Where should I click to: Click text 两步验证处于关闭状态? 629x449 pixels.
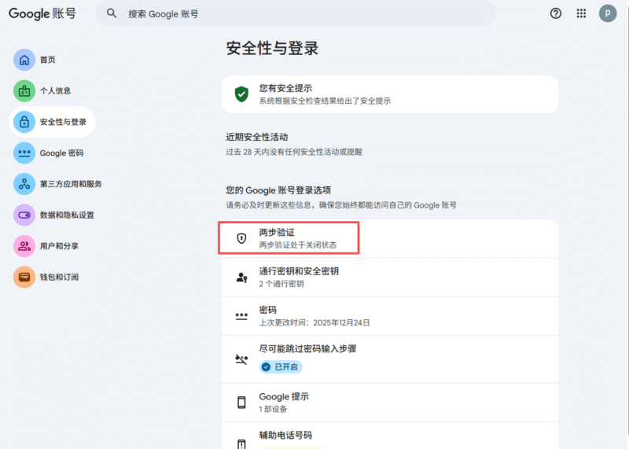(298, 245)
